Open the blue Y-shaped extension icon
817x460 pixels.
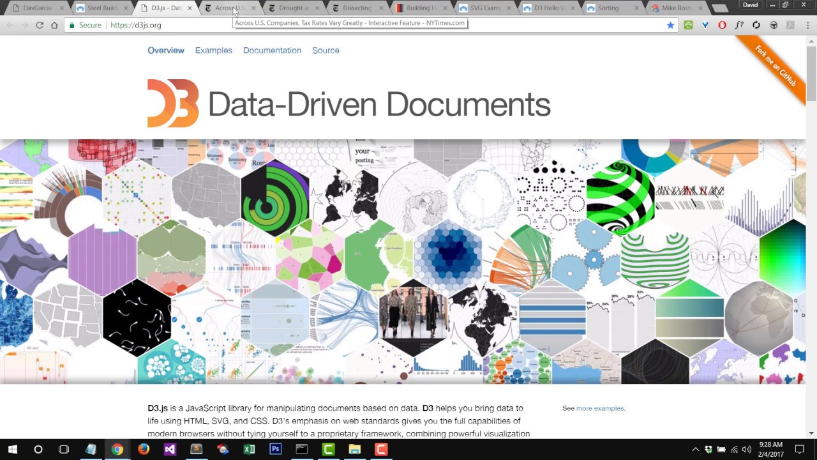[x=705, y=25]
